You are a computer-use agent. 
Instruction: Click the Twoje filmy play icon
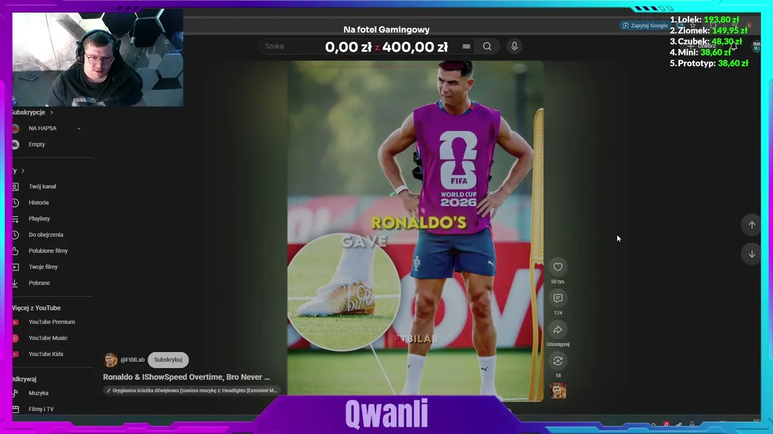point(15,267)
